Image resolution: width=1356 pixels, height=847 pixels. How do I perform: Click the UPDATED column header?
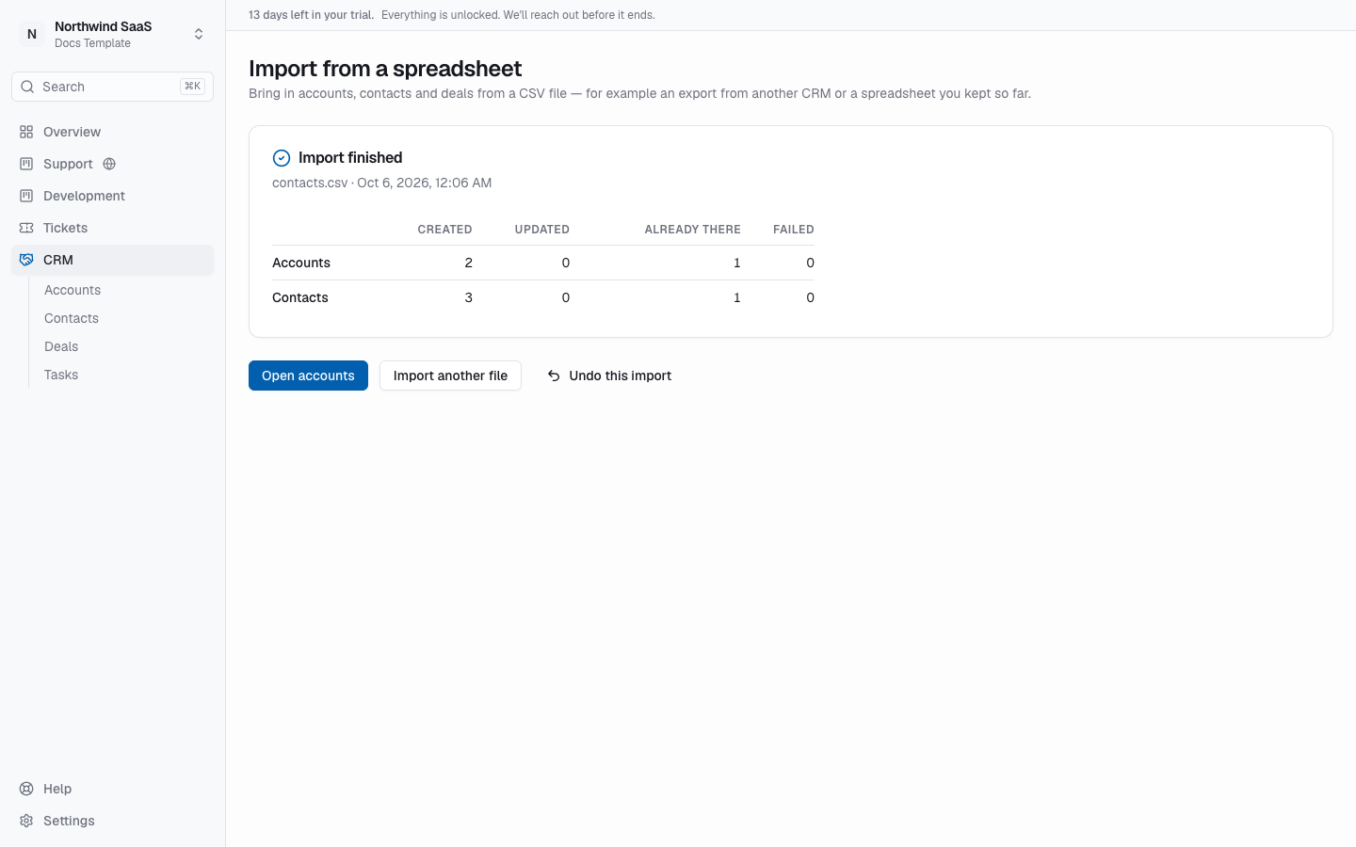tap(542, 230)
